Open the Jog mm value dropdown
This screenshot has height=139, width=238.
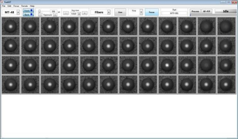[79, 14]
